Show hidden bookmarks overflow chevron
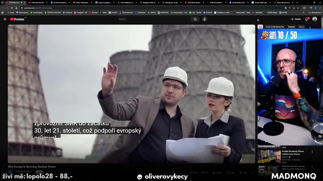The width and height of the screenshot is (323, 181). pos(303,12)
